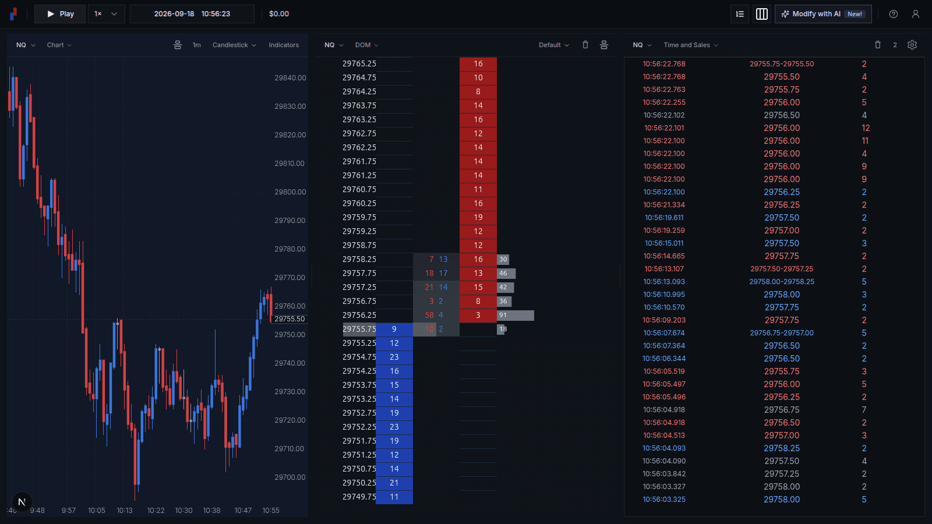Open the column layout icon
This screenshot has width=932, height=524.
762,14
